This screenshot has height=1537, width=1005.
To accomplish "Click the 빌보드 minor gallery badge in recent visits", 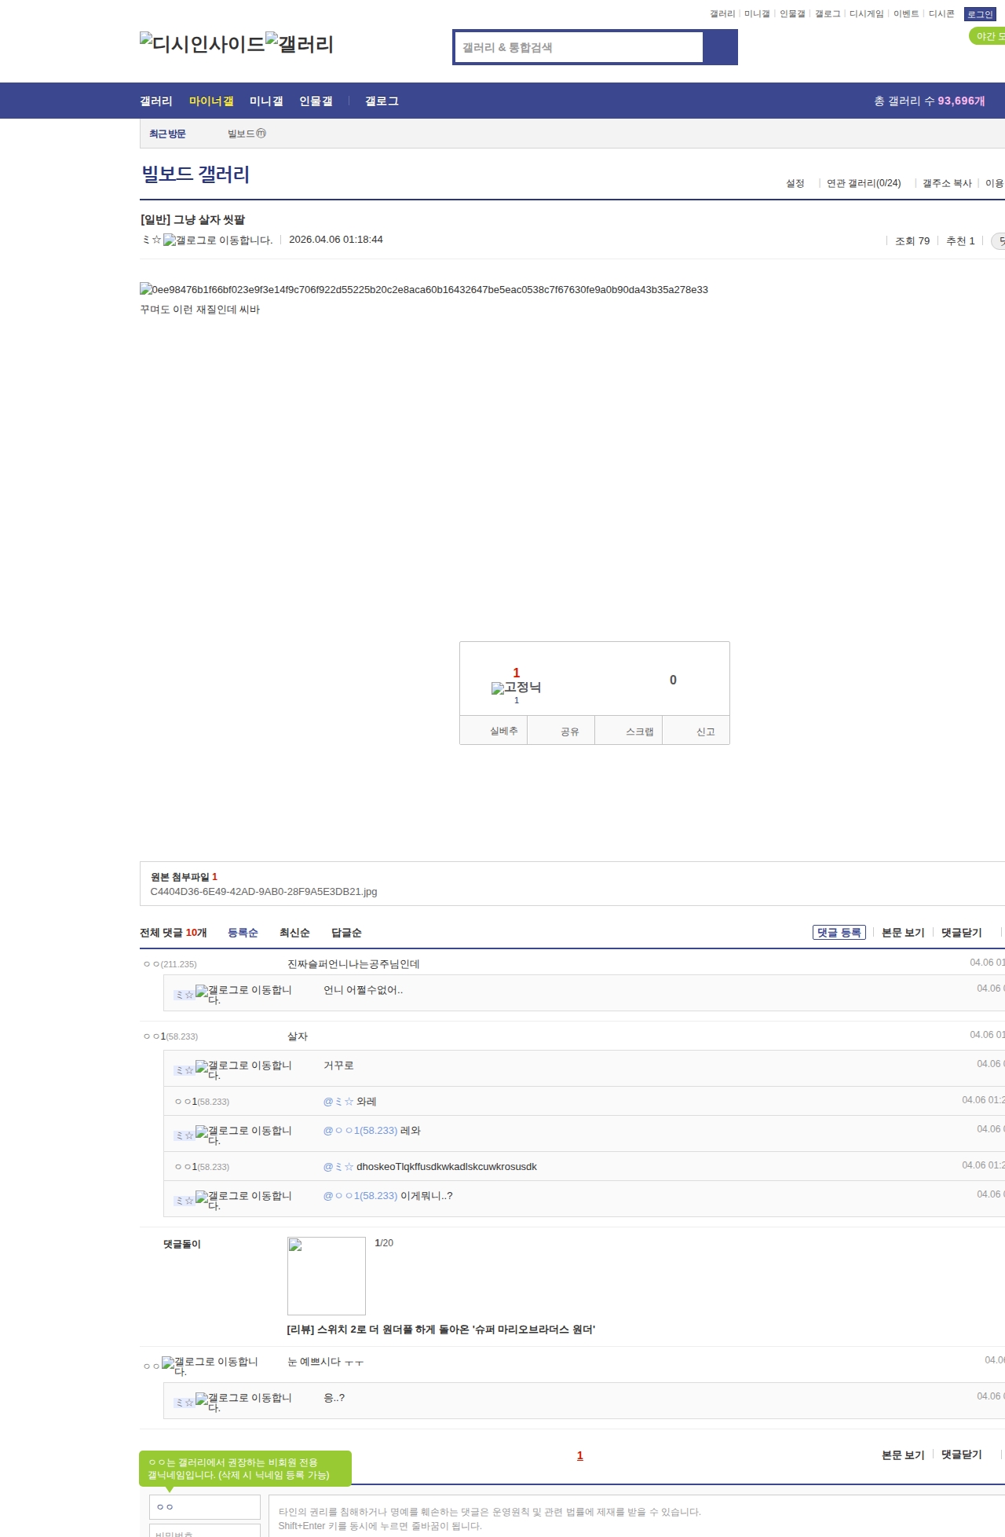I will pyautogui.click(x=261, y=134).
